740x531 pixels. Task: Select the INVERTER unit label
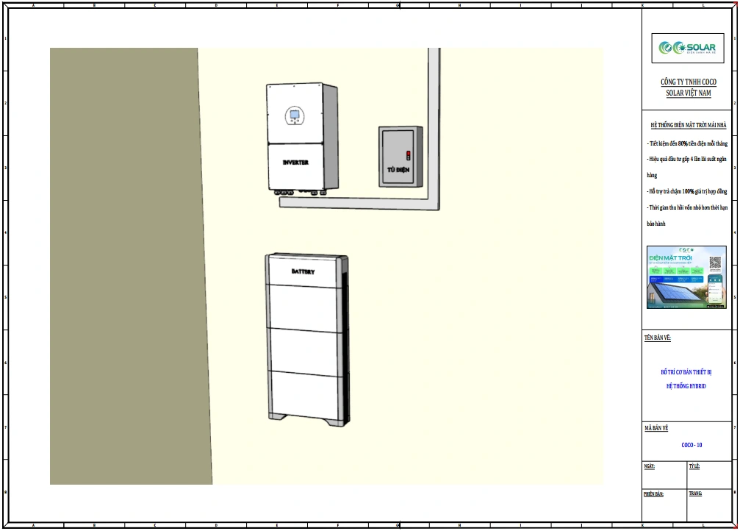coord(295,162)
